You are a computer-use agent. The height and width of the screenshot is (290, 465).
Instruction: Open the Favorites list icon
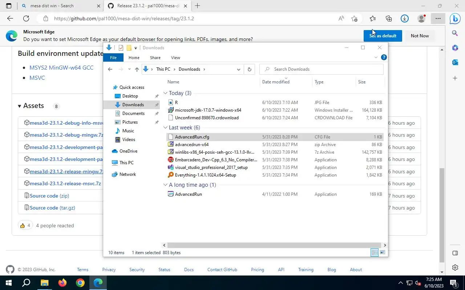(x=373, y=18)
